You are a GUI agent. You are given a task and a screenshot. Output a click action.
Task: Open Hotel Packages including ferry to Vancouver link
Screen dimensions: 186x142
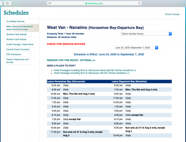point(92,73)
